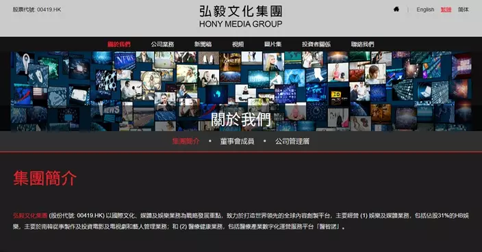Click the NEWS thumbnail in banner collage
The width and height of the screenshot is (482, 252).
coord(125,60)
